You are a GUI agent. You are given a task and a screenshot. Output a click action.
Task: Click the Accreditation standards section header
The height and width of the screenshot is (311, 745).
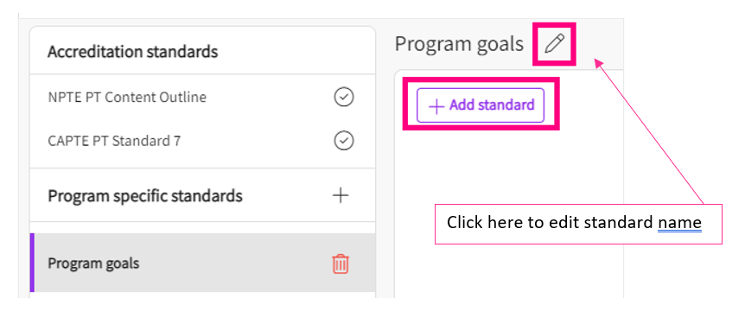[x=132, y=51]
